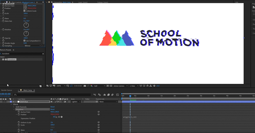255x133 pixels.
Task: Click pick whip for timeline Anchor Point
Action: pyautogui.click(x=99, y=112)
